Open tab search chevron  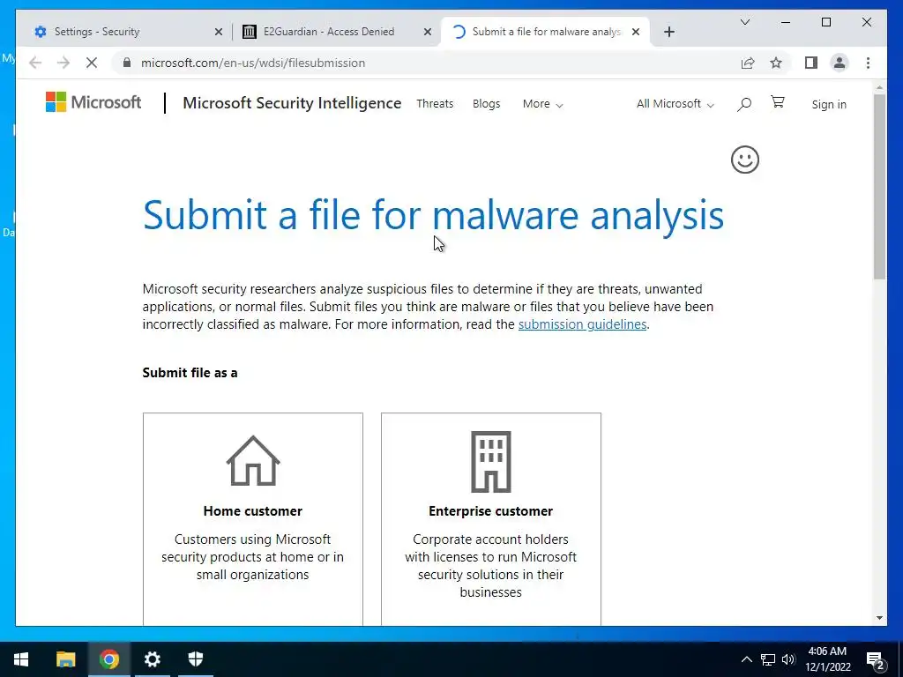coord(744,22)
